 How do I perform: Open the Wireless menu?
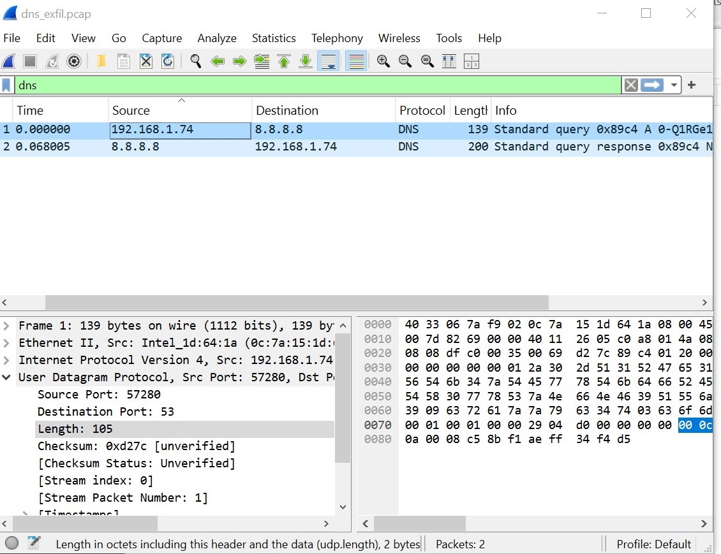[399, 38]
